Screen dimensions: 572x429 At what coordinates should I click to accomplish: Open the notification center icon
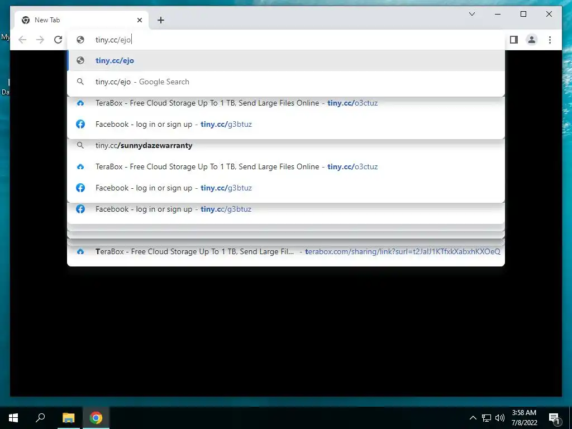click(x=554, y=418)
